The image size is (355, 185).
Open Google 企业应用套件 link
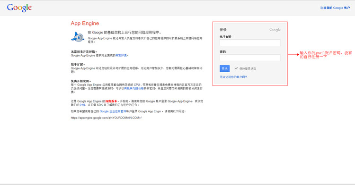(113, 111)
